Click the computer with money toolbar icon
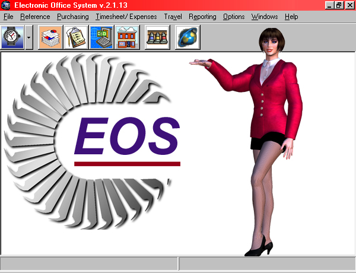The width and height of the screenshot is (356, 273). (x=101, y=37)
